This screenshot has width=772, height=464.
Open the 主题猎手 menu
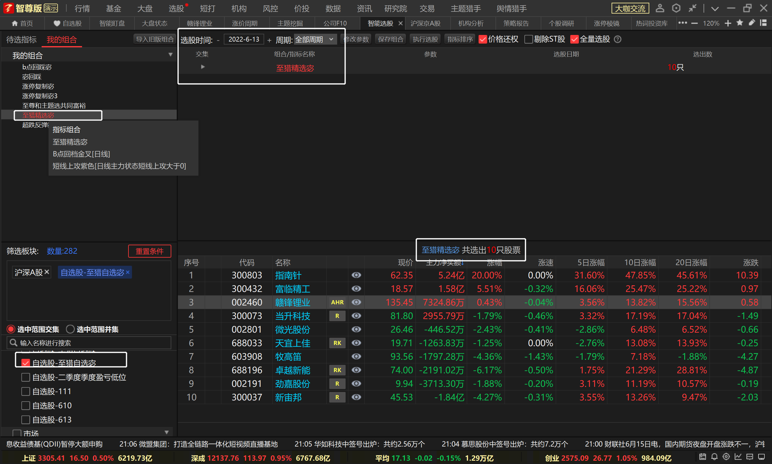(x=466, y=8)
